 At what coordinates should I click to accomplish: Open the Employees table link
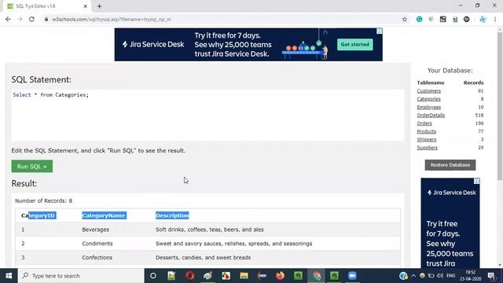pos(429,107)
